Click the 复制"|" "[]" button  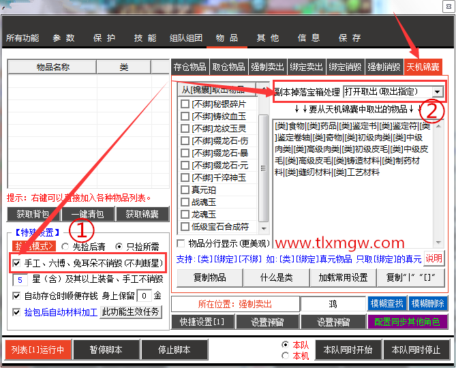pos(410,277)
